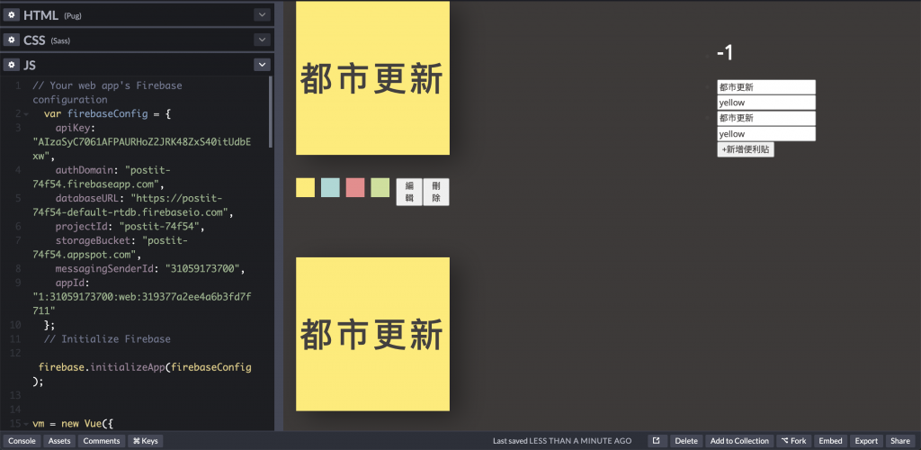Click 'vm = new Vue({' code line
The image size is (921, 450).
(73, 424)
